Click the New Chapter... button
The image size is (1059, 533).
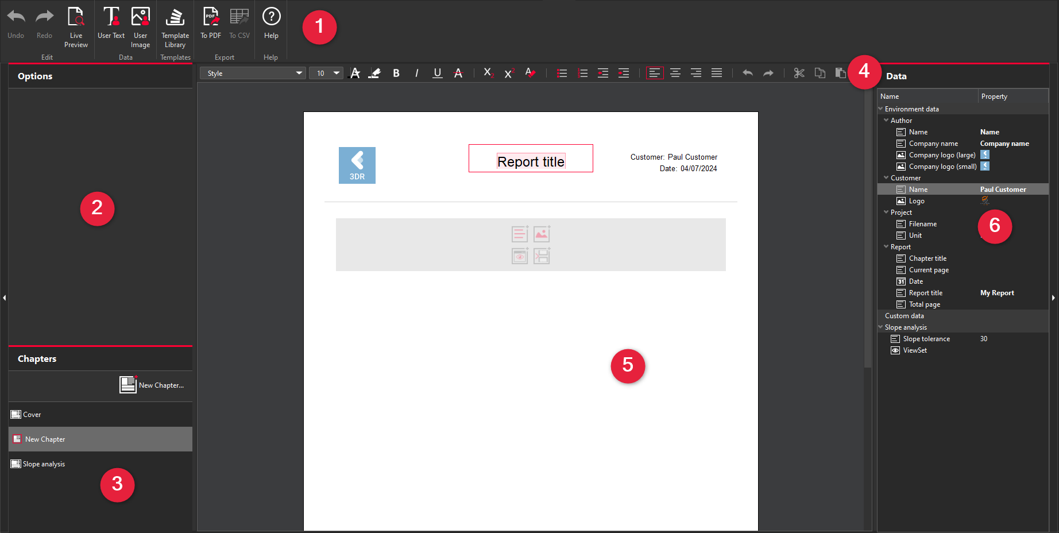152,385
